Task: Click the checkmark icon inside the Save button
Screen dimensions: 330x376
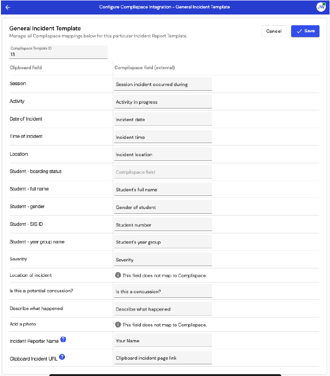Action: tap(299, 31)
